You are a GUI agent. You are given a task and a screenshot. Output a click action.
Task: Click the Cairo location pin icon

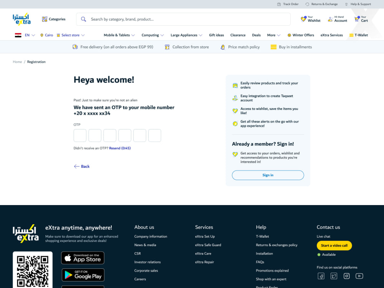click(x=42, y=35)
